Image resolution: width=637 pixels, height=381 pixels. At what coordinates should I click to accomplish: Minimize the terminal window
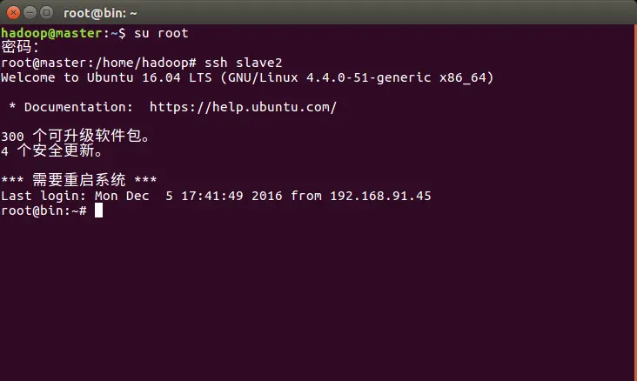pyautogui.click(x=30, y=13)
